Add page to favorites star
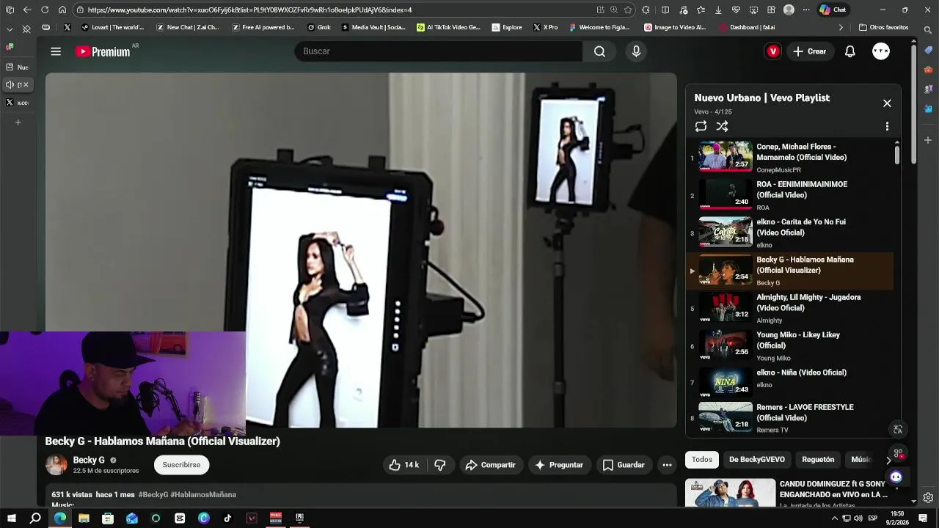The image size is (939, 528). 628,10
